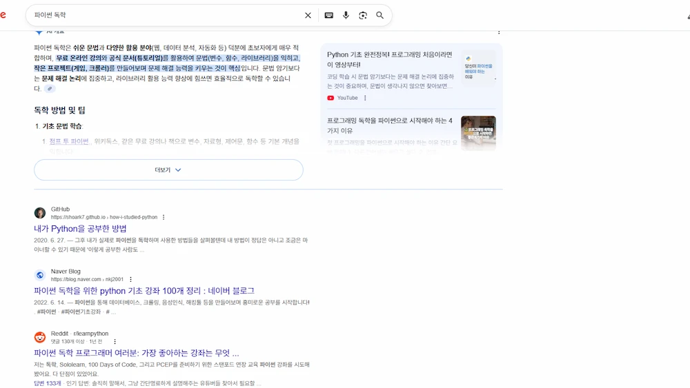Open three-dot menu beside the GitHub result URL
The image size is (690, 388).
click(x=164, y=217)
